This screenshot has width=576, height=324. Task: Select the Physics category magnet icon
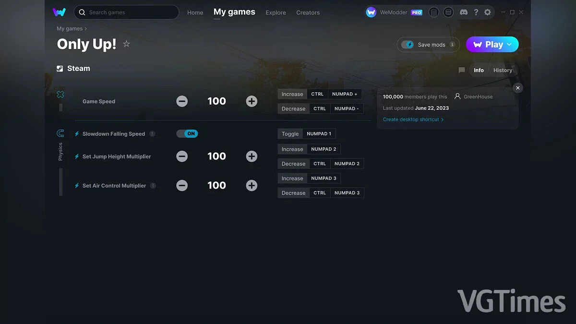[60, 133]
